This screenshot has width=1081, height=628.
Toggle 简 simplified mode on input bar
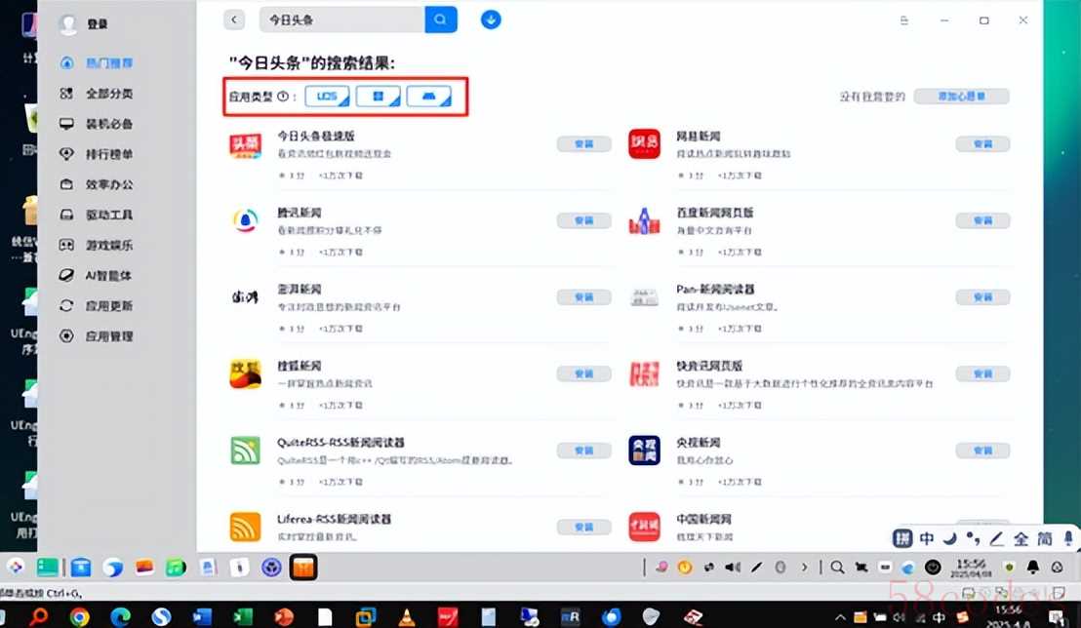tap(1045, 538)
